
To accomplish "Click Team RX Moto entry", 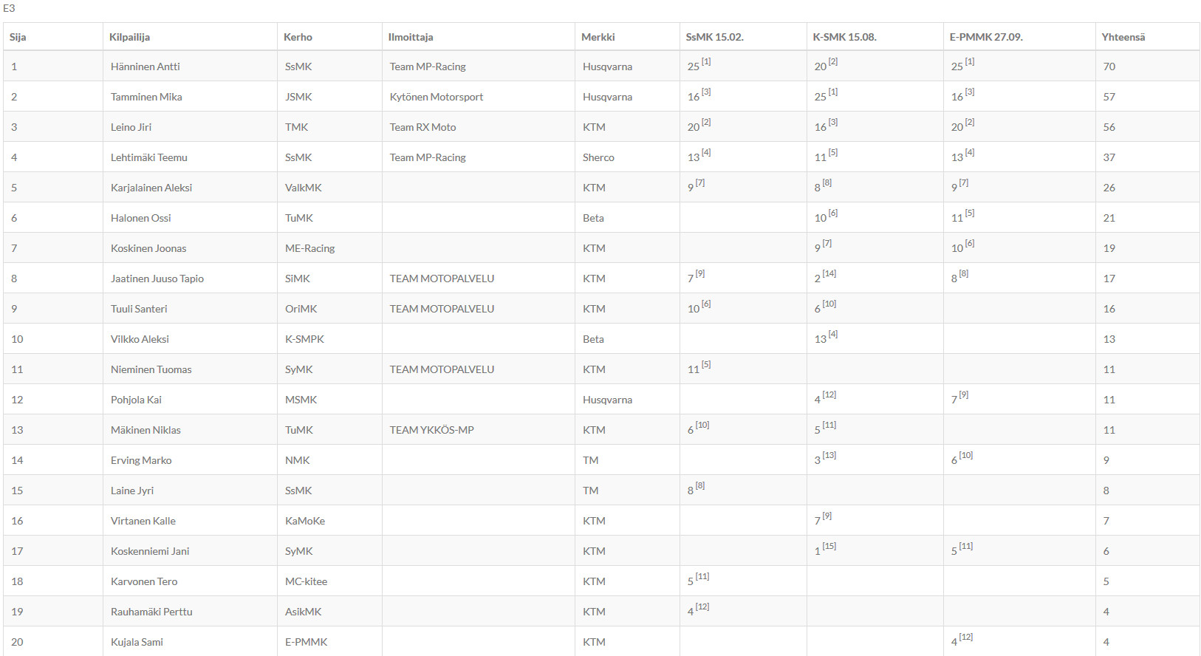I will (x=422, y=127).
